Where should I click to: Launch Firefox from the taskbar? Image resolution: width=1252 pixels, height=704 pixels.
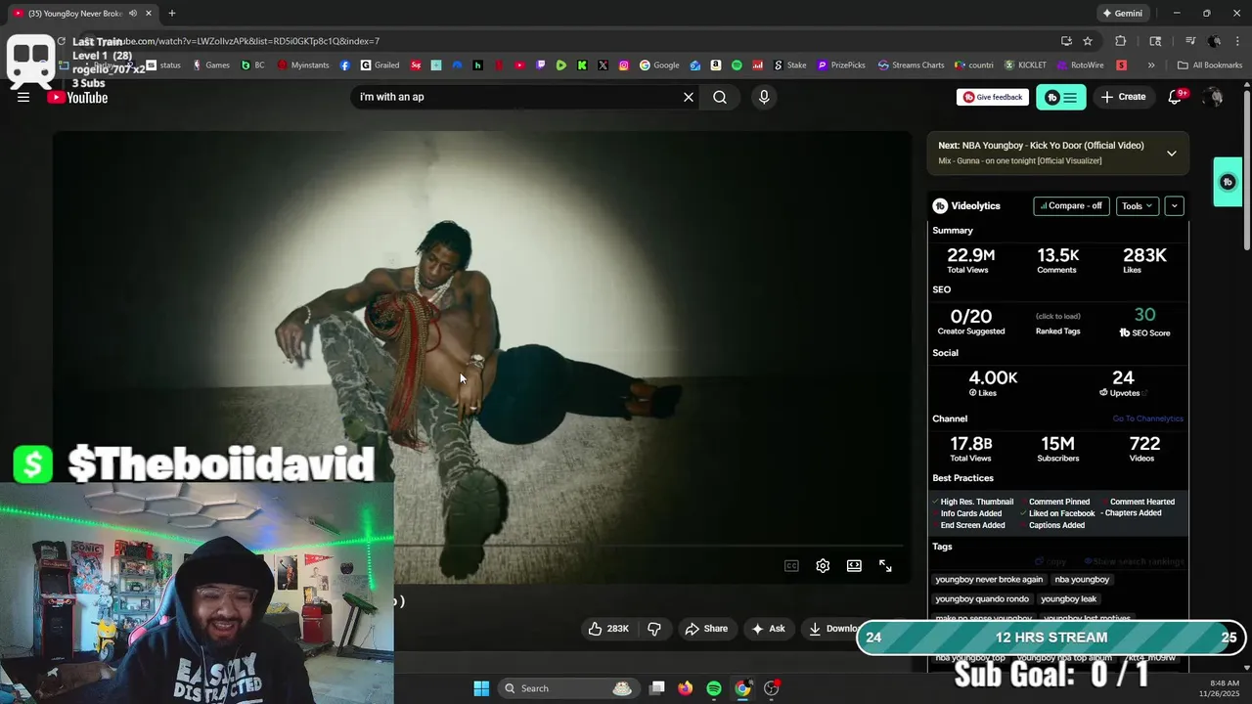[x=686, y=688]
